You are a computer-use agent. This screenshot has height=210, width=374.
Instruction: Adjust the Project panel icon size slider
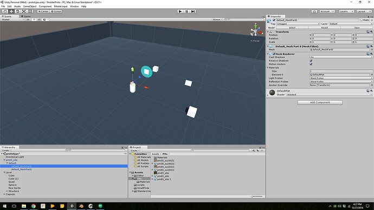[x=257, y=196]
